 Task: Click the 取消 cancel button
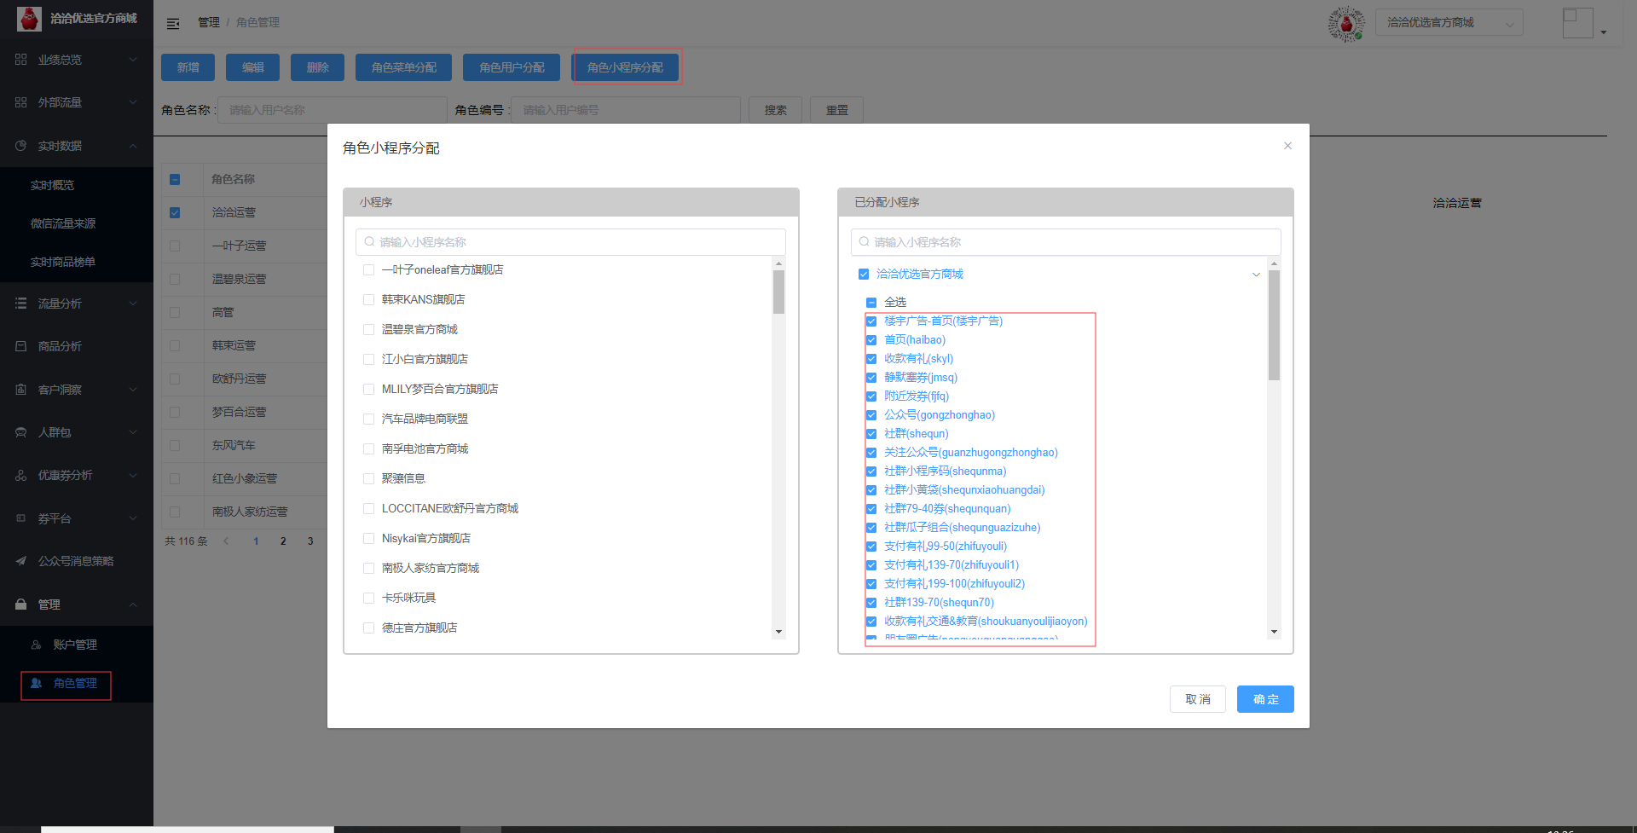1197,699
